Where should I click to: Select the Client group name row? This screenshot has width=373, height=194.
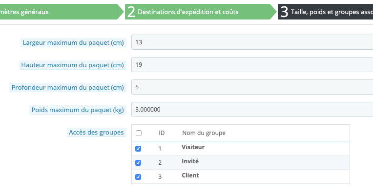click(241, 176)
